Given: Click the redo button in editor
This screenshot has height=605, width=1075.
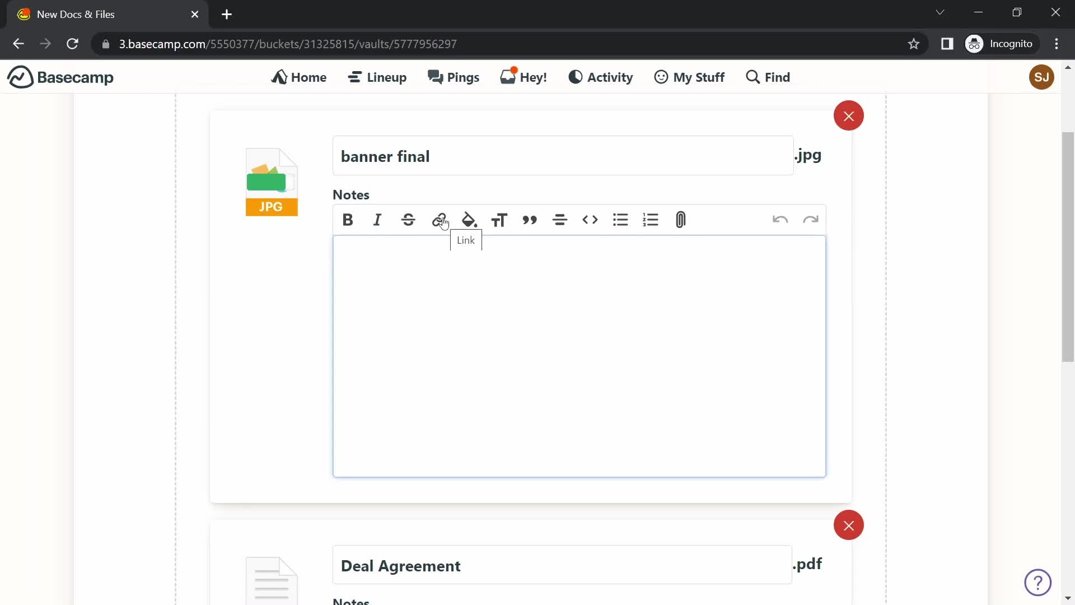Looking at the screenshot, I should coord(811,220).
